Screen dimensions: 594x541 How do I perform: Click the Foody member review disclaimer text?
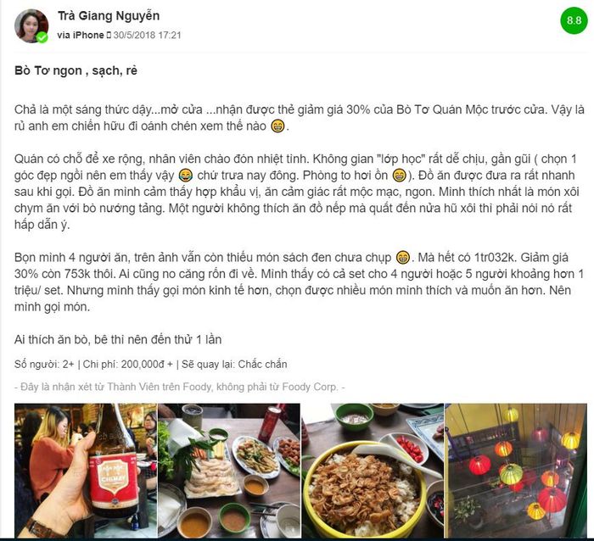(x=180, y=387)
